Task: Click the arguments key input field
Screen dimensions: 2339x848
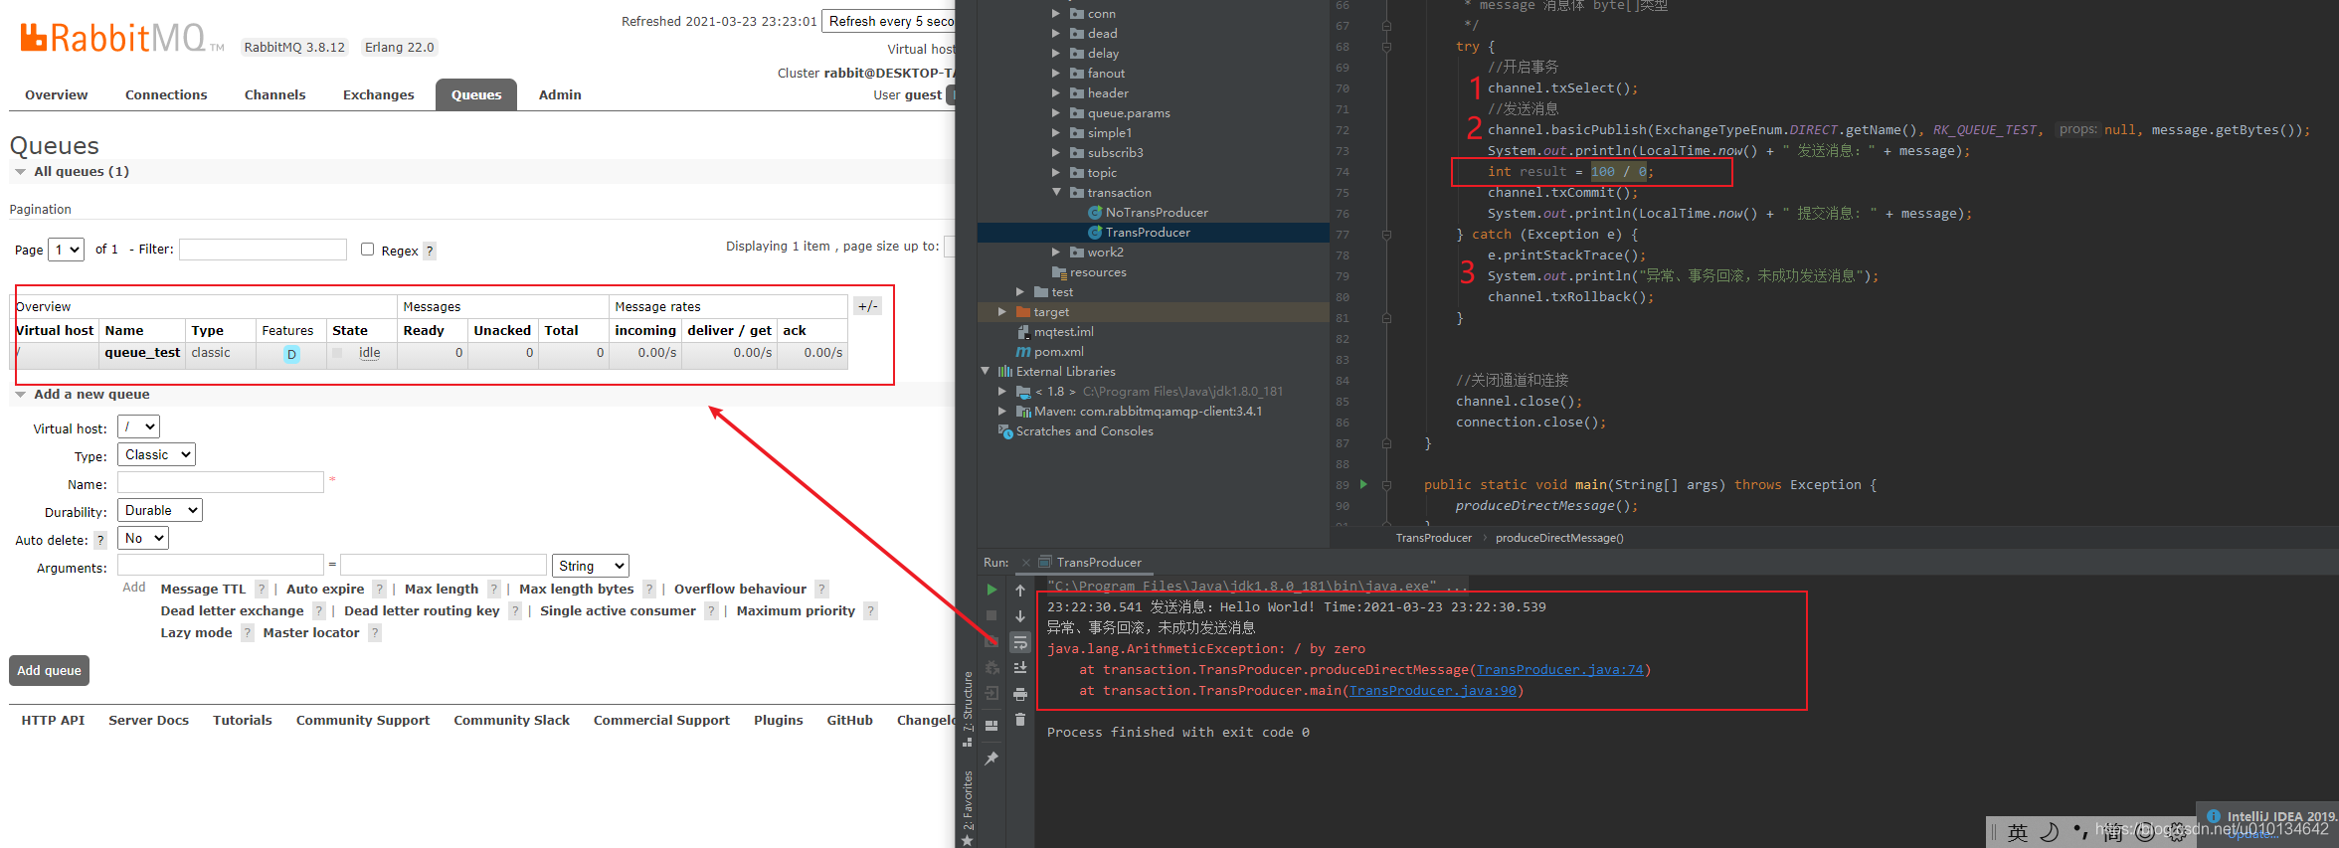Action: [221, 566]
